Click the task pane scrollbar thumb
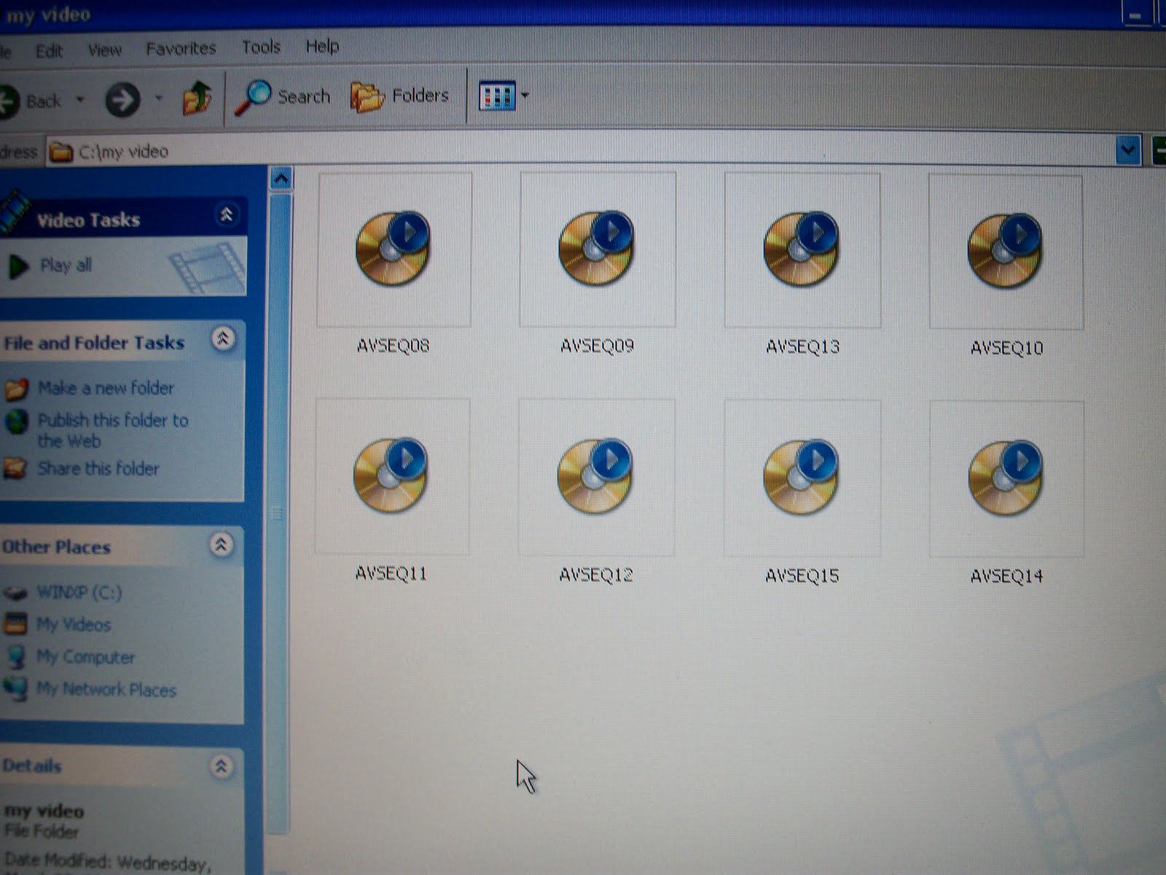The height and width of the screenshot is (875, 1166). tap(279, 513)
